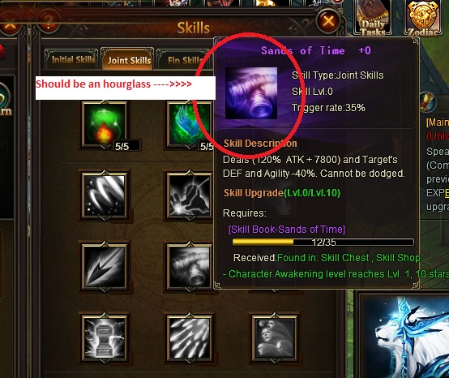Image resolution: width=449 pixels, height=378 pixels.
Task: Select the blue-green hand skill icon
Action: (x=189, y=125)
